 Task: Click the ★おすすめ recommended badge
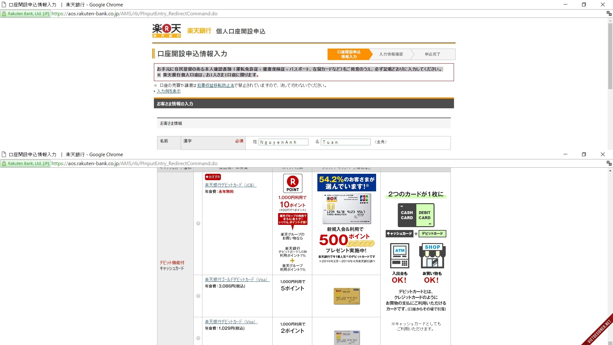pyautogui.click(x=213, y=177)
